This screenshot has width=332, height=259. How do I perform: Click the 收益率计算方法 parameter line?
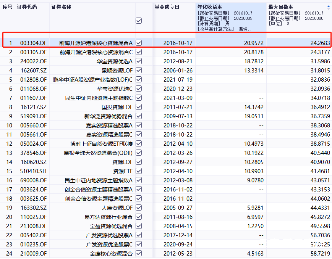tap(225, 29)
